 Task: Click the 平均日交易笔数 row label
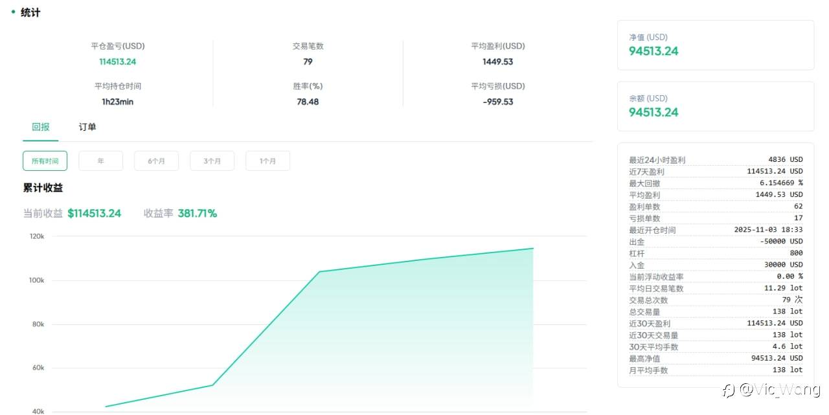tap(656, 288)
